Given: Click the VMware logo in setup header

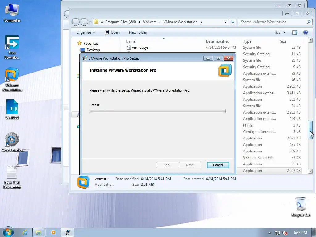Looking at the screenshot, I should tap(225, 70).
